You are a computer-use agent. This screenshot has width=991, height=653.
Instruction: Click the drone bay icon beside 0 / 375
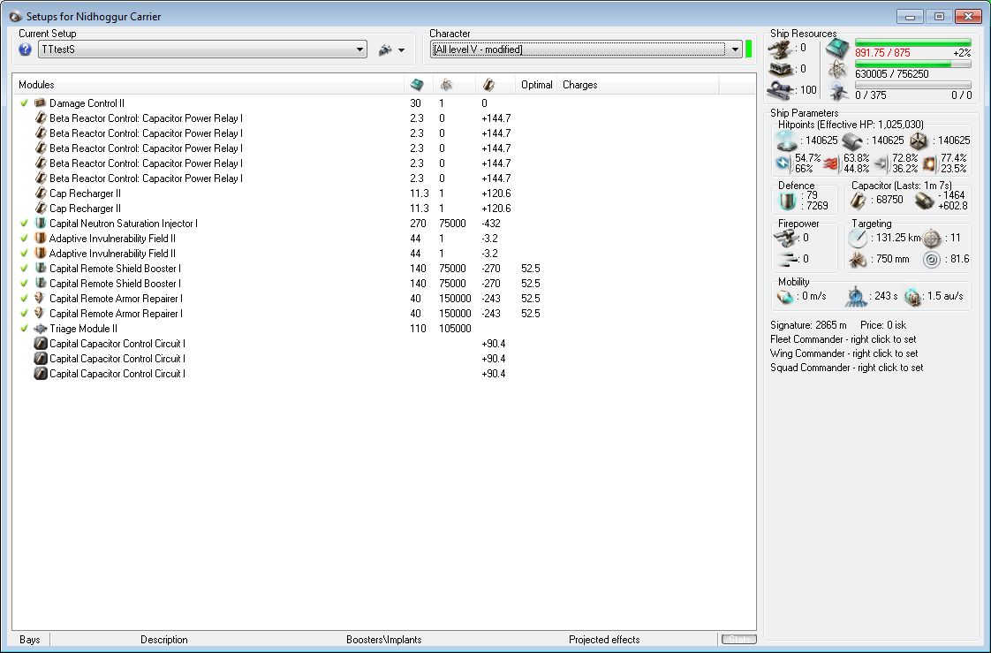coord(838,91)
